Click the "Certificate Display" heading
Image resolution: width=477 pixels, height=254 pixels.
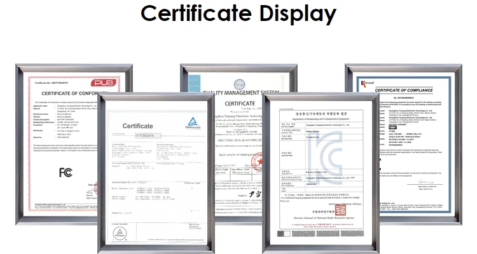[238, 14]
